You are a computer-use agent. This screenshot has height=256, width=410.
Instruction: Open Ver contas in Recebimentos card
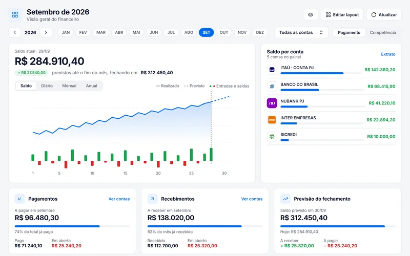(252, 199)
